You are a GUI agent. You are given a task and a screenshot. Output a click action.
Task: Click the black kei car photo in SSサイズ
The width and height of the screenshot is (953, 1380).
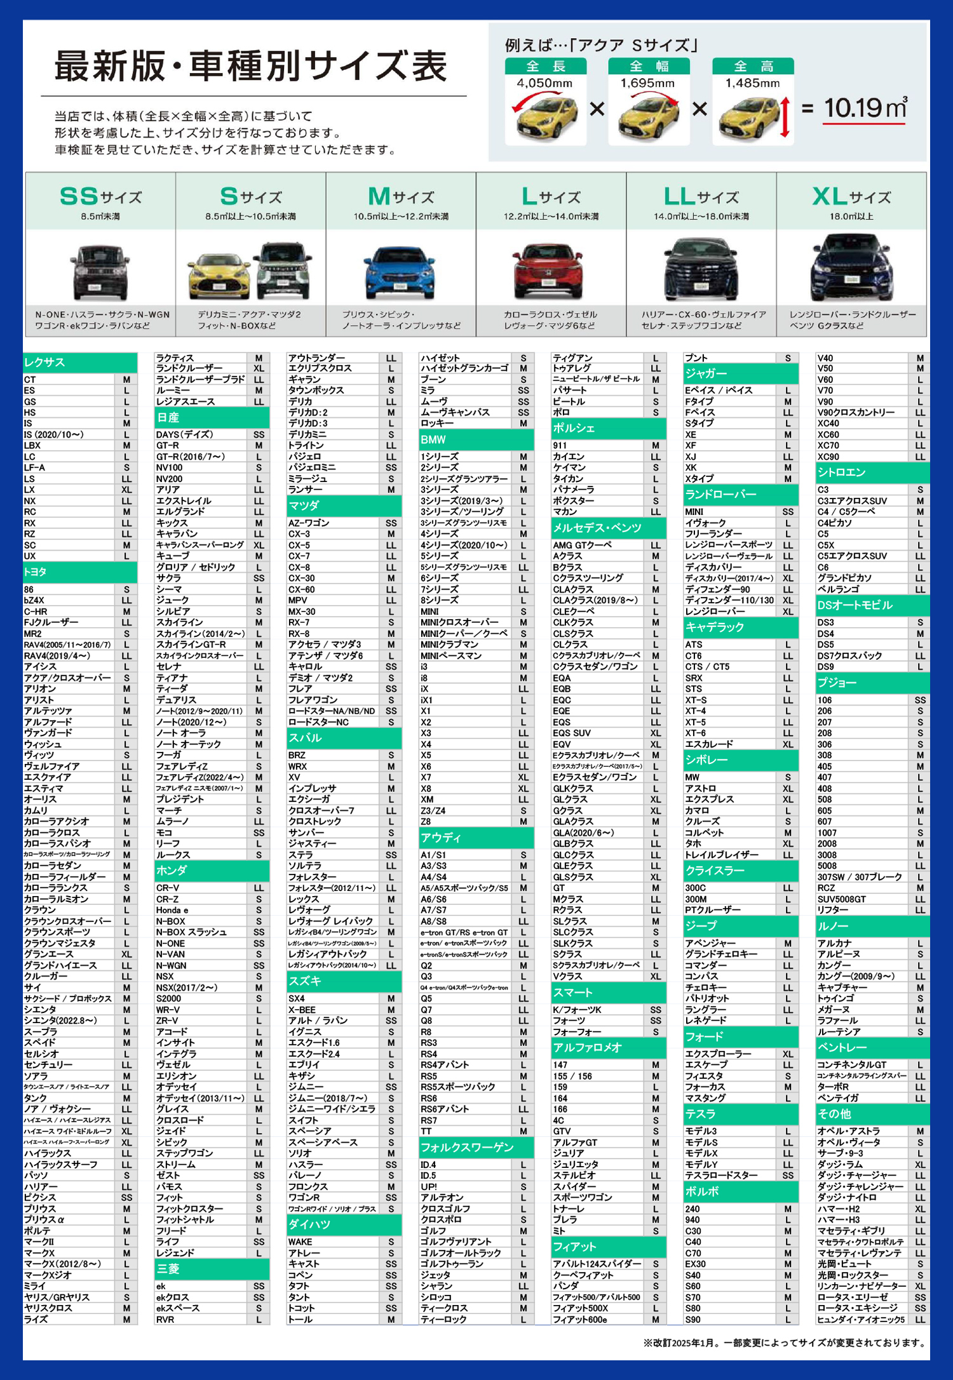click(100, 271)
